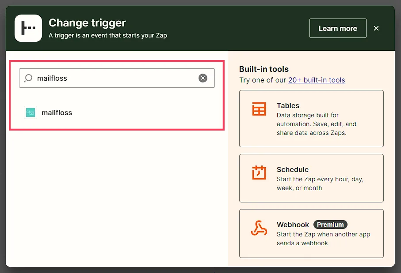
Task: Click the Tables grid icon
Action: (x=259, y=109)
